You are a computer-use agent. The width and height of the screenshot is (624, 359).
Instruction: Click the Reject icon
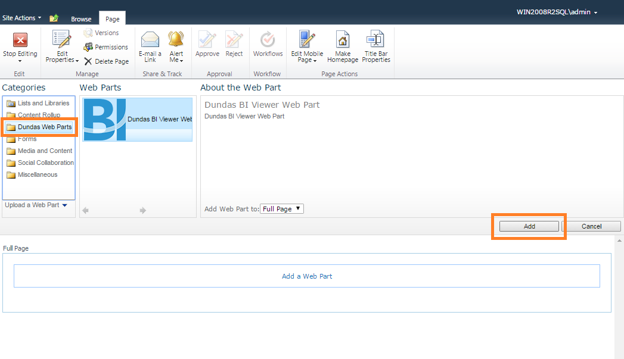click(x=234, y=39)
